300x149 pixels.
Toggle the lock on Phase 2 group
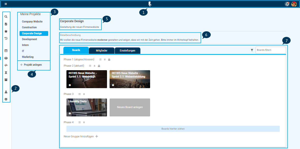99,66
